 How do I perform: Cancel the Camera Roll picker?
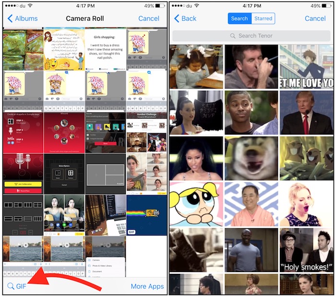coord(149,18)
